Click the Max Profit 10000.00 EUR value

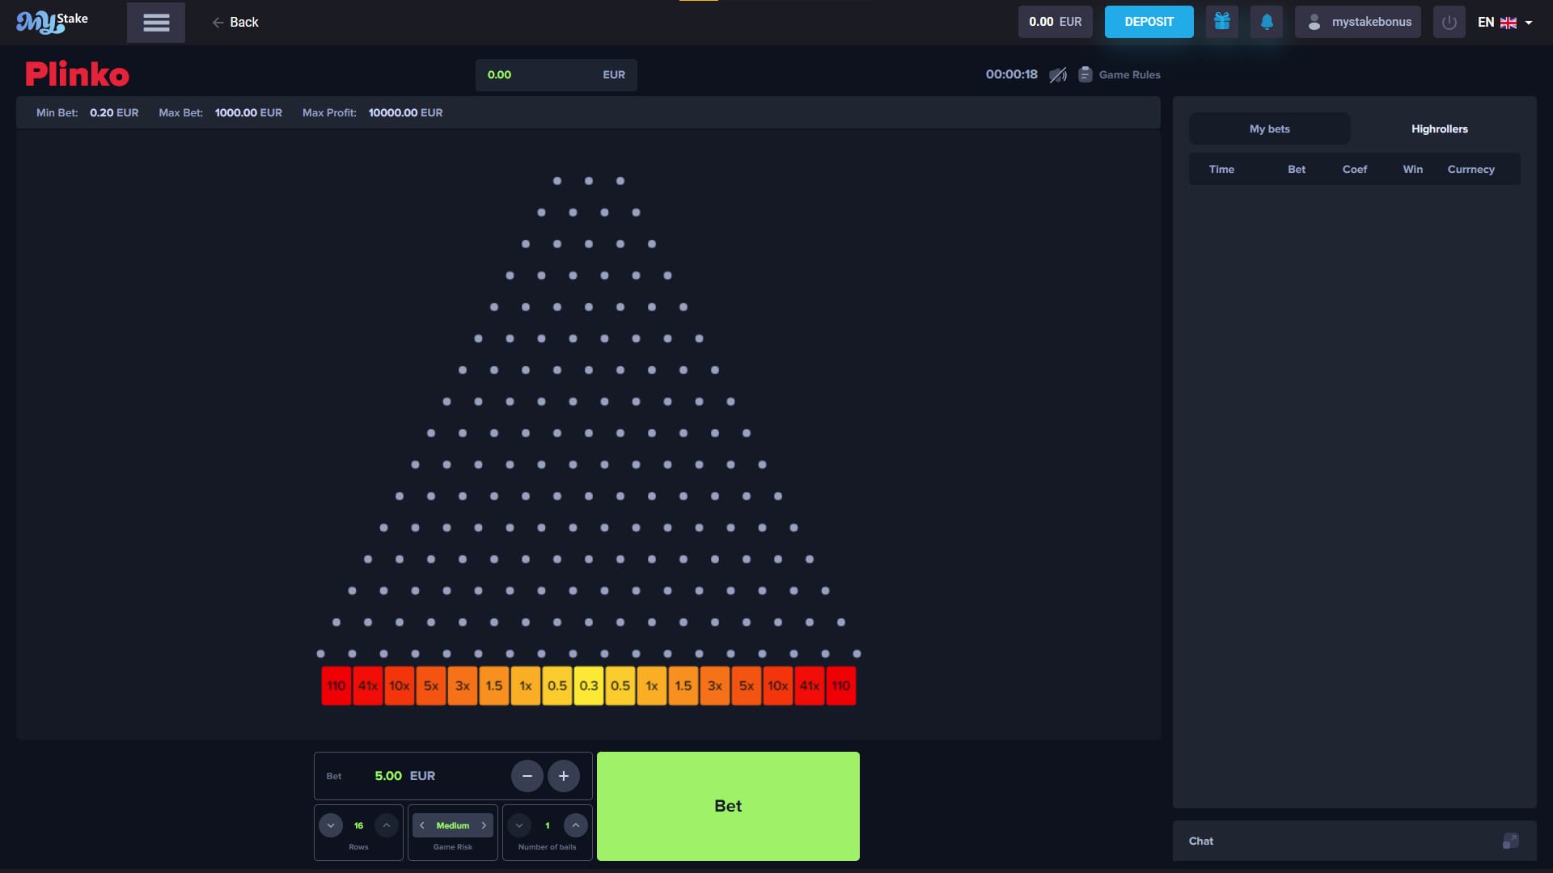405,112
